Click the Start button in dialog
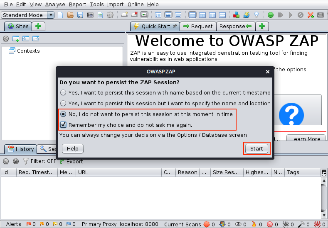This screenshot has width=328, height=228. coord(256,148)
